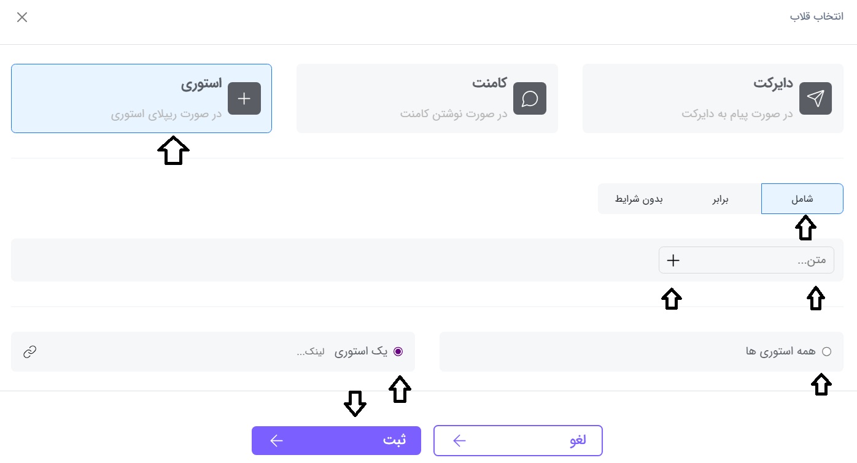Click the plus icon on استوری card

[244, 98]
